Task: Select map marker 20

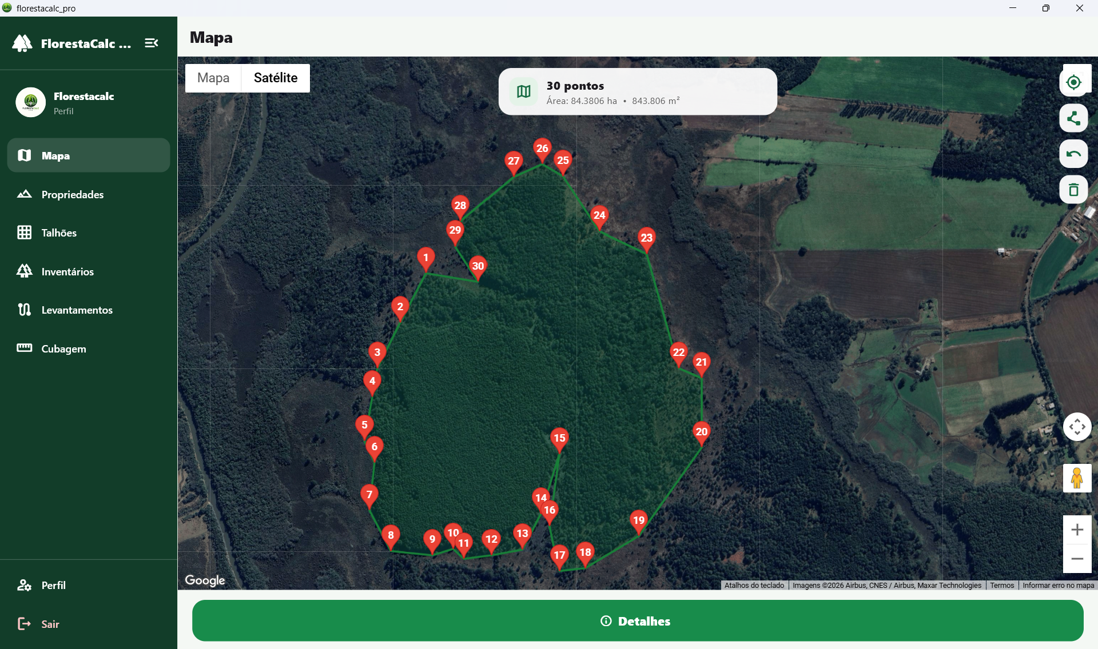Action: (x=702, y=434)
